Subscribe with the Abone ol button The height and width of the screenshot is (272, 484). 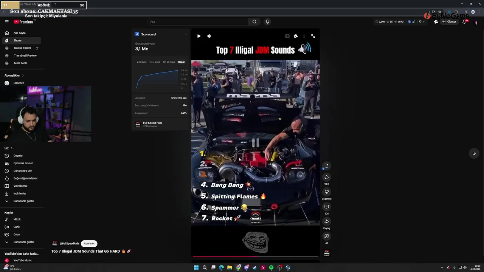tap(89, 244)
